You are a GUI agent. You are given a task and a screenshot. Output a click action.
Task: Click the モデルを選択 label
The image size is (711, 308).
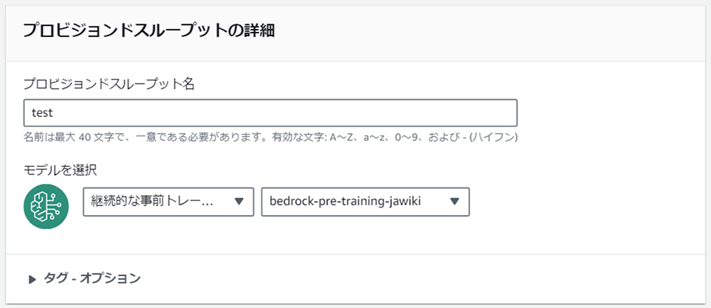[x=60, y=170]
